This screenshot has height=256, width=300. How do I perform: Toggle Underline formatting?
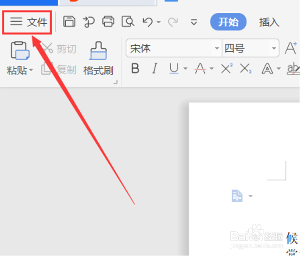pos(174,68)
